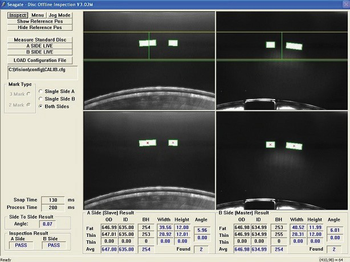Activate B SIDE LIVE view
The width and height of the screenshot is (350, 262).
[39, 52]
